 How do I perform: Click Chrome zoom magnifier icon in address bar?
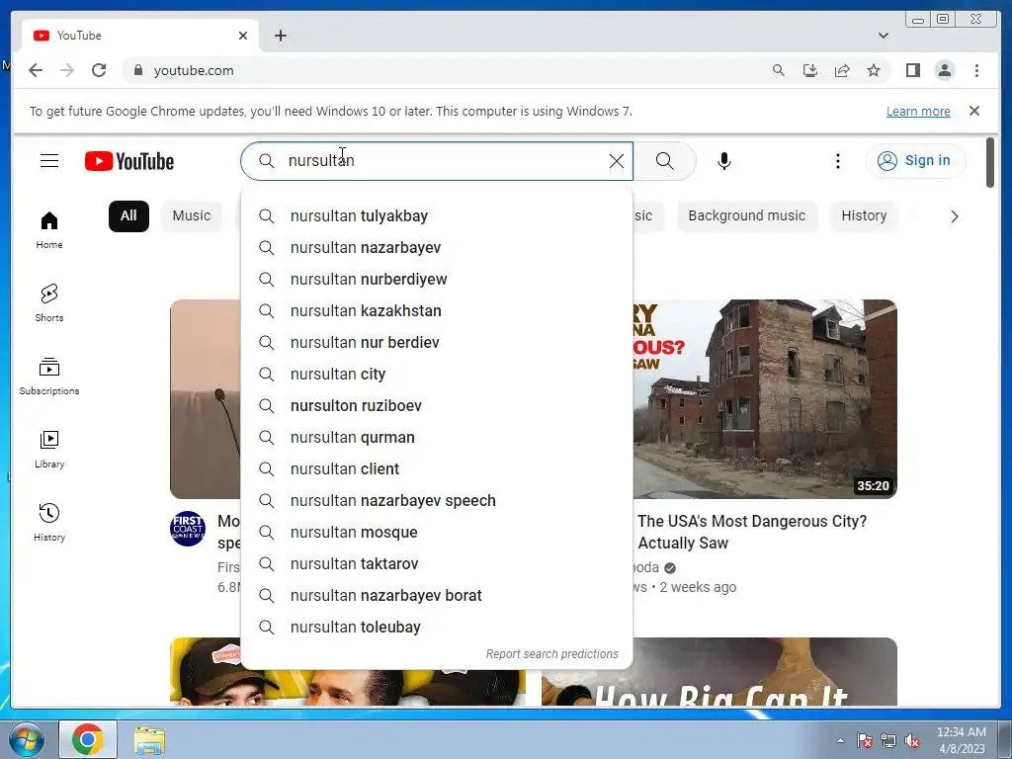779,70
